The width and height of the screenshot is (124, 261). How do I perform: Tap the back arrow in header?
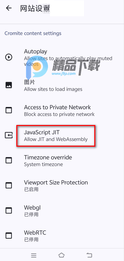[9, 8]
